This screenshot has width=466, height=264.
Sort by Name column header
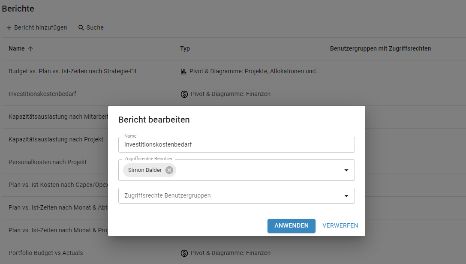(17, 49)
